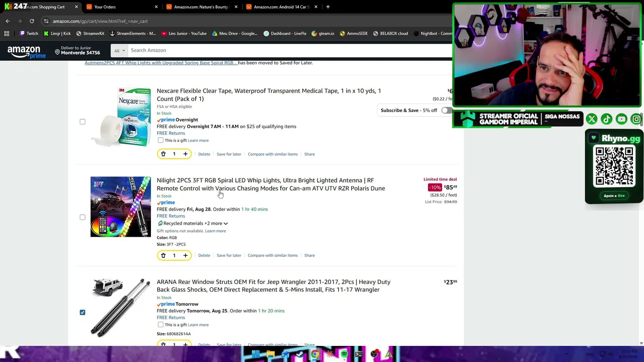Click the Search Amazon input field

pyautogui.click(x=289, y=50)
